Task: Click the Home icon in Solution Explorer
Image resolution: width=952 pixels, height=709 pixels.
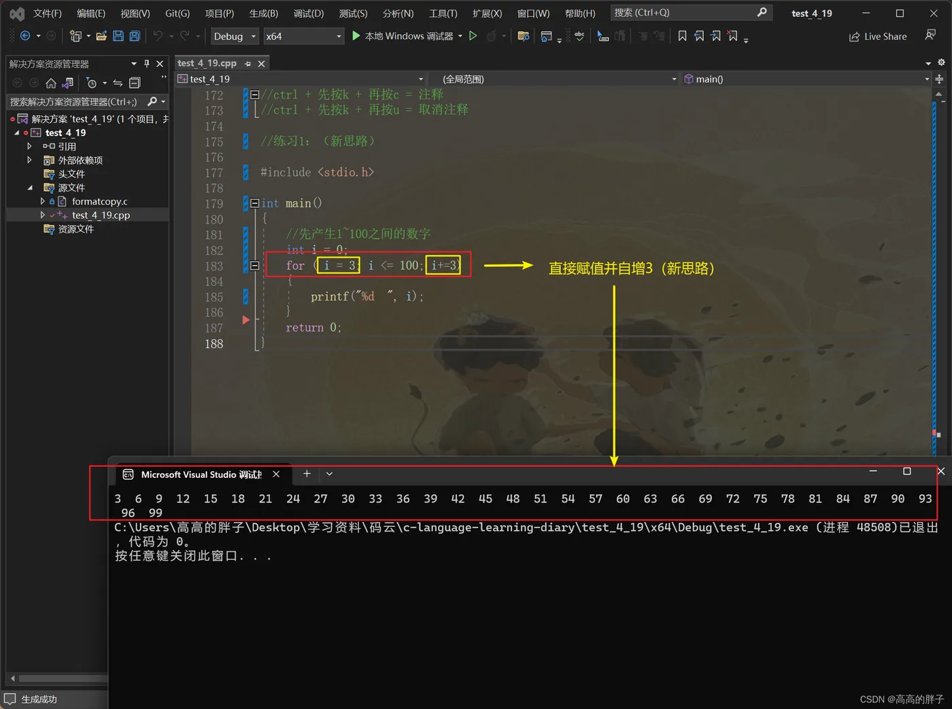Action: coord(51,83)
